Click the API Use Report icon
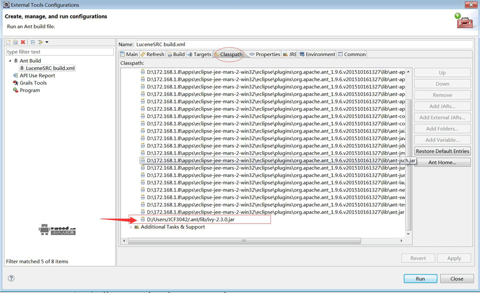This screenshot has width=480, height=293. (16, 75)
